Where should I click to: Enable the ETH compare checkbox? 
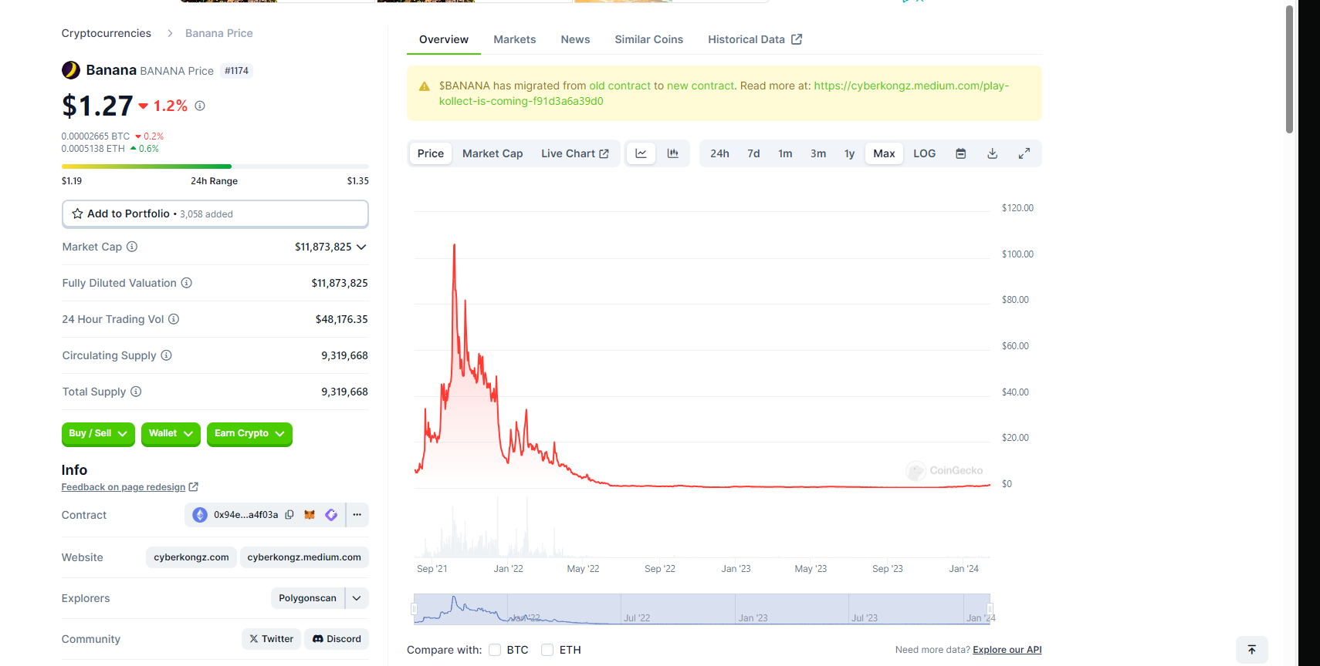click(547, 650)
